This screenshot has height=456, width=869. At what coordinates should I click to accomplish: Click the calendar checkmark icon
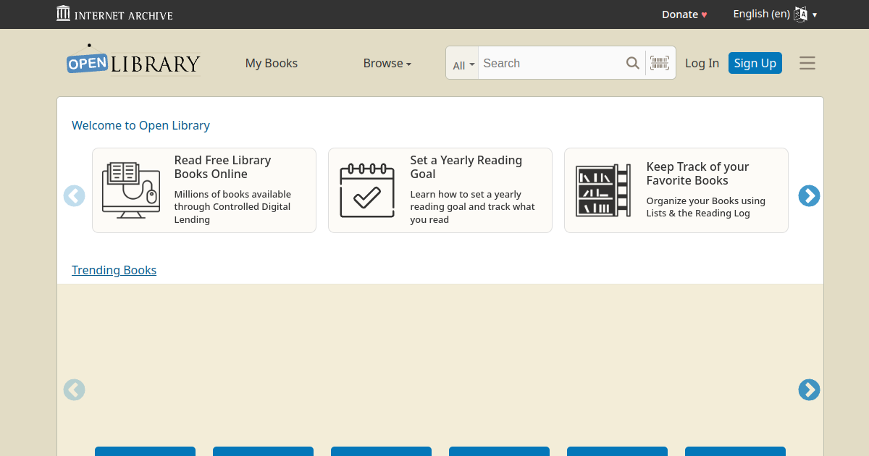point(367,190)
